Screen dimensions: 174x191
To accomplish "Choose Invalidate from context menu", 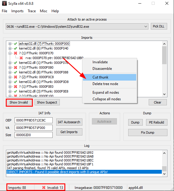I will (109, 62).
